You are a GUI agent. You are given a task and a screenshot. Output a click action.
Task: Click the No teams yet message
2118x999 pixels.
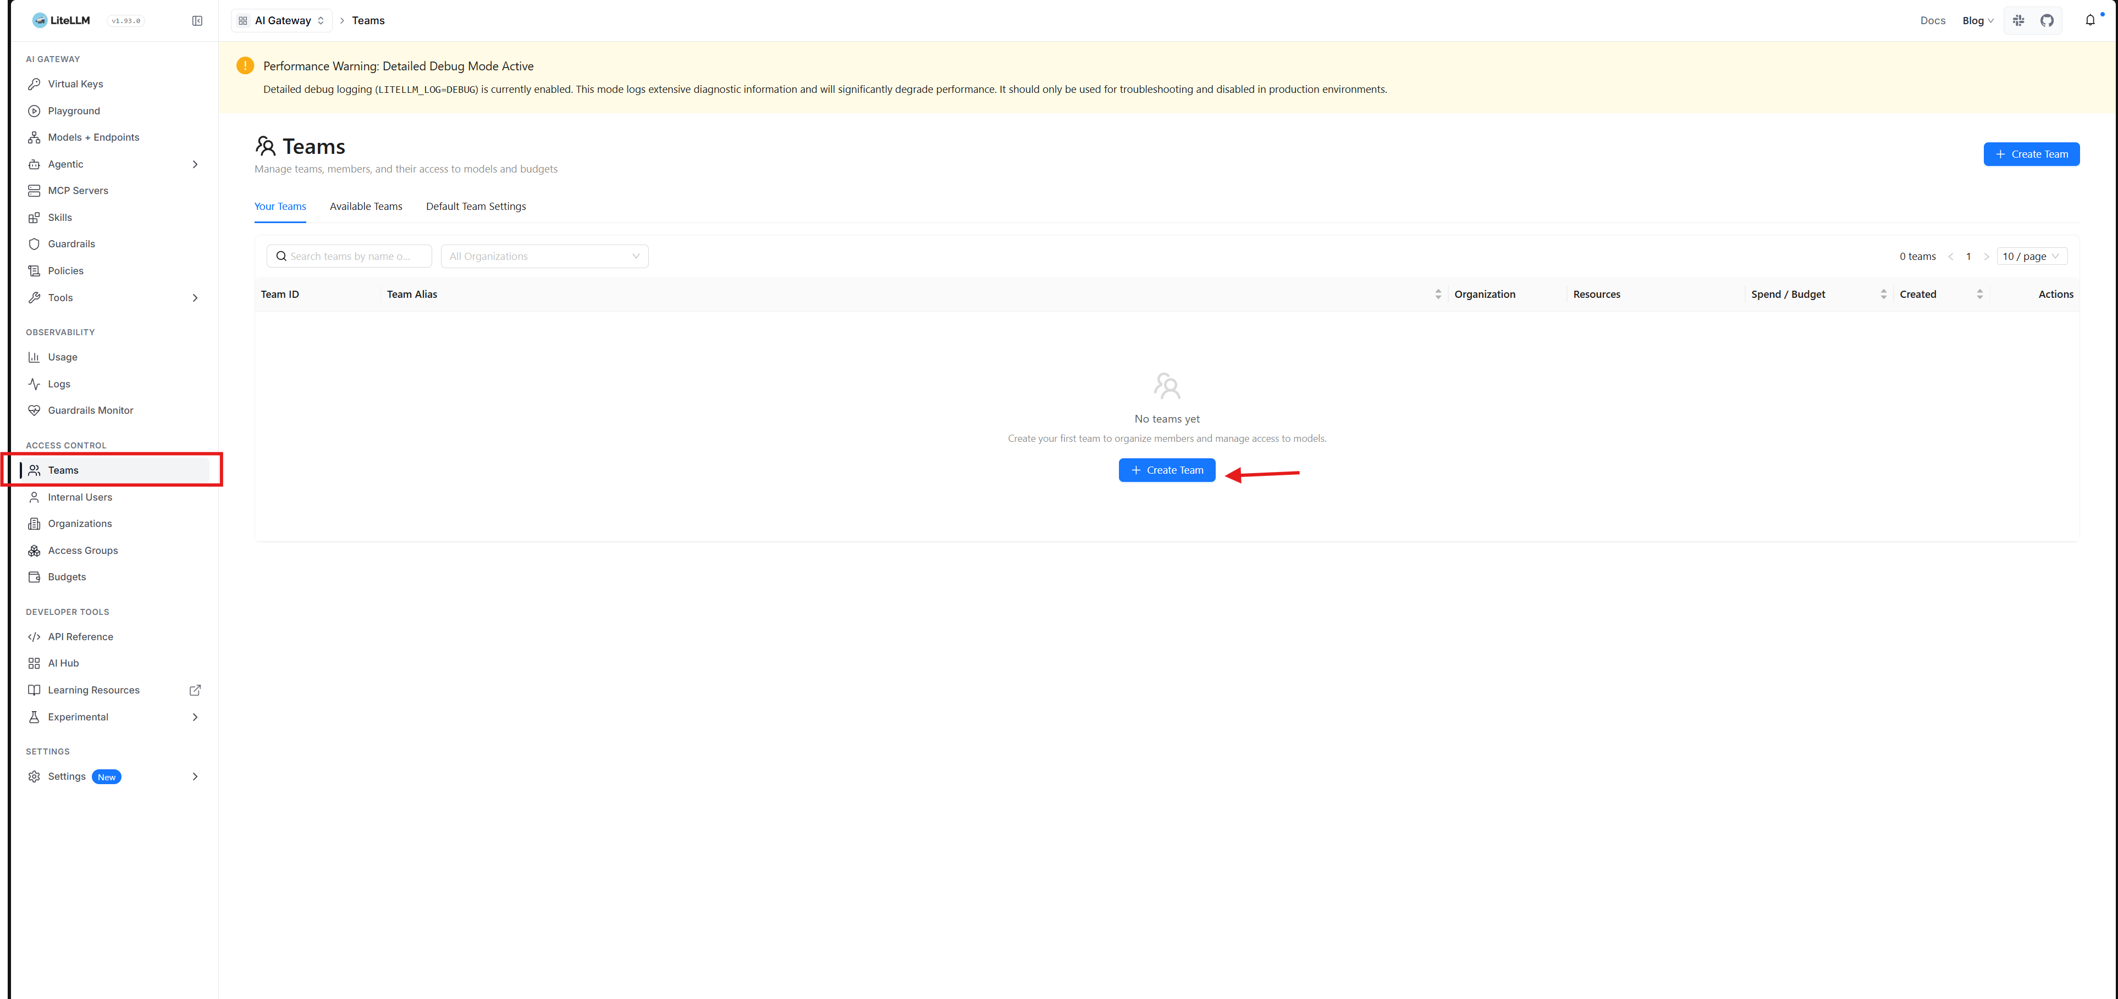click(x=1167, y=419)
